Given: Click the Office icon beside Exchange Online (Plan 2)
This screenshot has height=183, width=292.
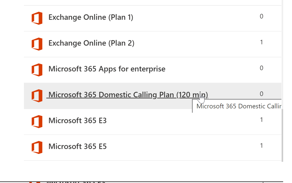Looking at the screenshot, I should tap(37, 44).
